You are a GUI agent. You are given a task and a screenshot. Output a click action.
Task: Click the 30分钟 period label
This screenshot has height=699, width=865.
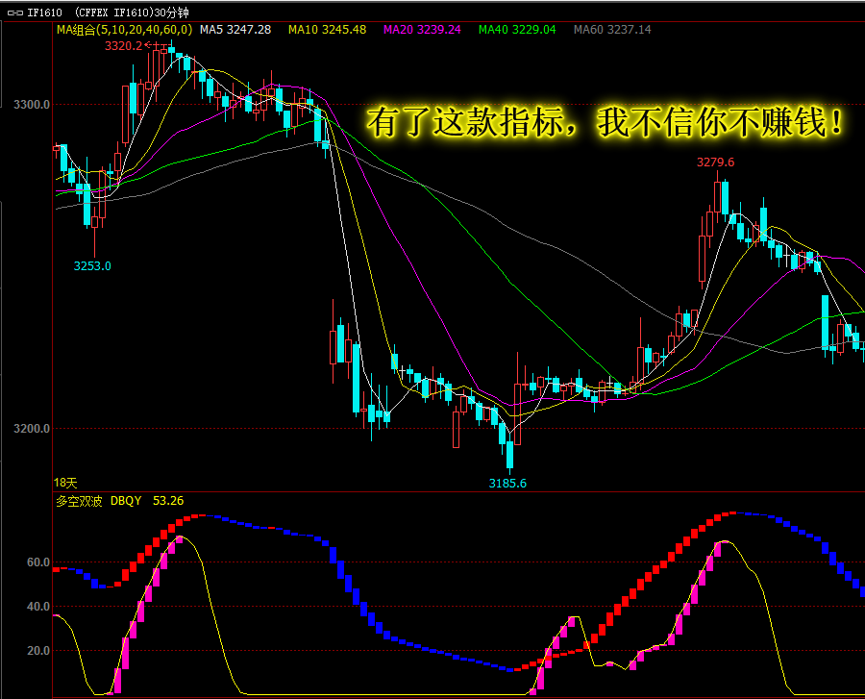point(171,12)
